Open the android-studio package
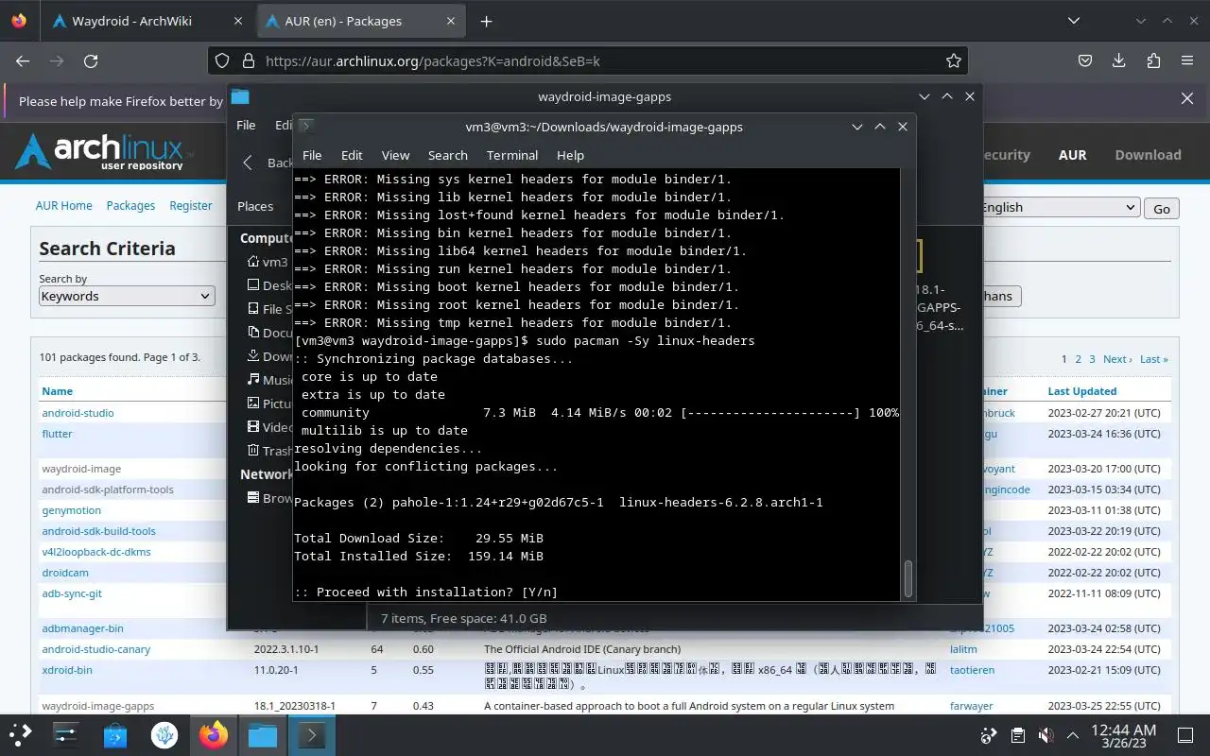Viewport: 1210px width, 756px height. [x=78, y=413]
